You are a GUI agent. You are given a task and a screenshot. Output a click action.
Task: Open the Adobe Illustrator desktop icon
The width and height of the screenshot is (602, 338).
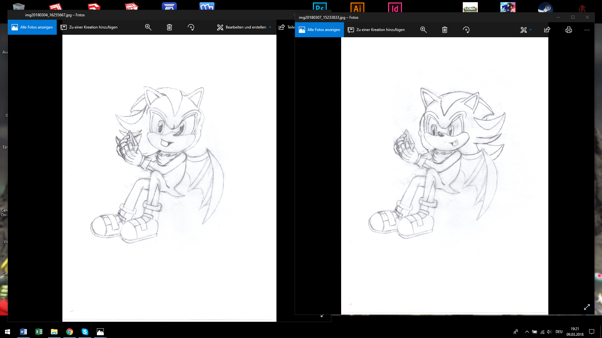tap(357, 8)
